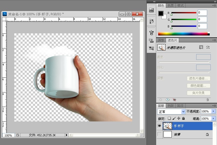Click the 遮色片邊緣 button
Image resolution: width=217 pixels, height=145 pixels.
pos(199,78)
